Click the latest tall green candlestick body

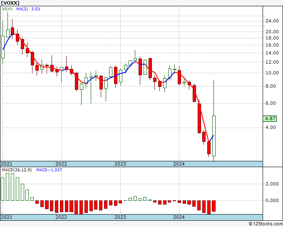pos(214,136)
